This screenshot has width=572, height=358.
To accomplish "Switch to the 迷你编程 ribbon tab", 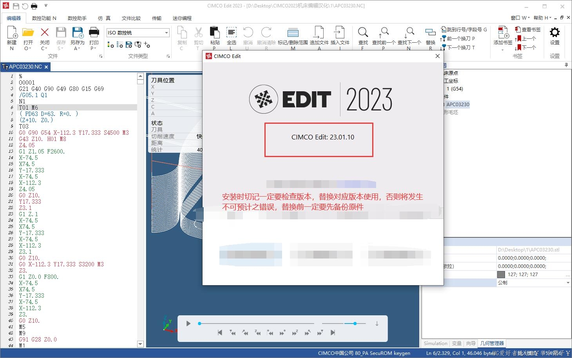I will point(182,18).
